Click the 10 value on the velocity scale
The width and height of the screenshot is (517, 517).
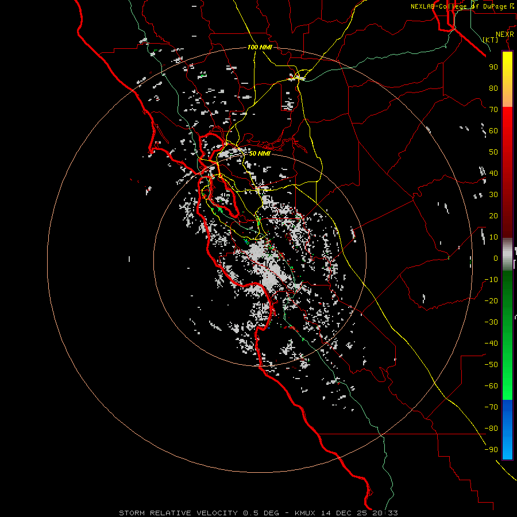coord(493,237)
